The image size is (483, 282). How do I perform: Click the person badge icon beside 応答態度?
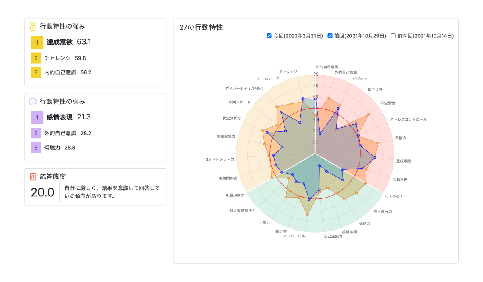point(33,176)
